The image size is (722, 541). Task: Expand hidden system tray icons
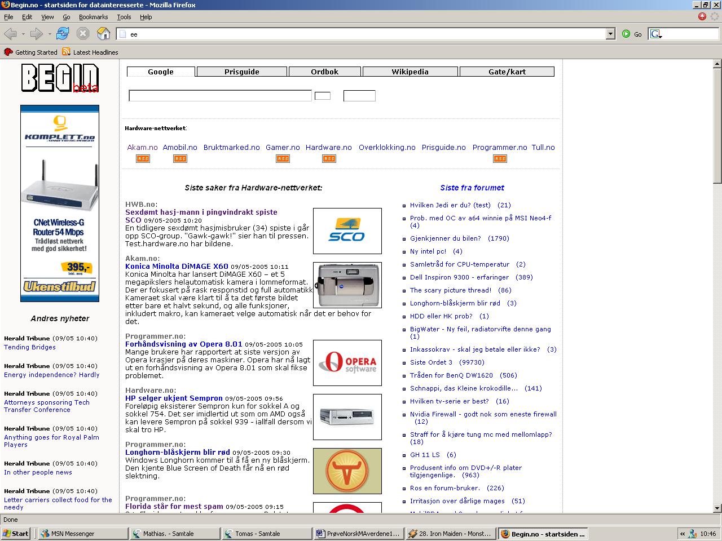tap(683, 534)
